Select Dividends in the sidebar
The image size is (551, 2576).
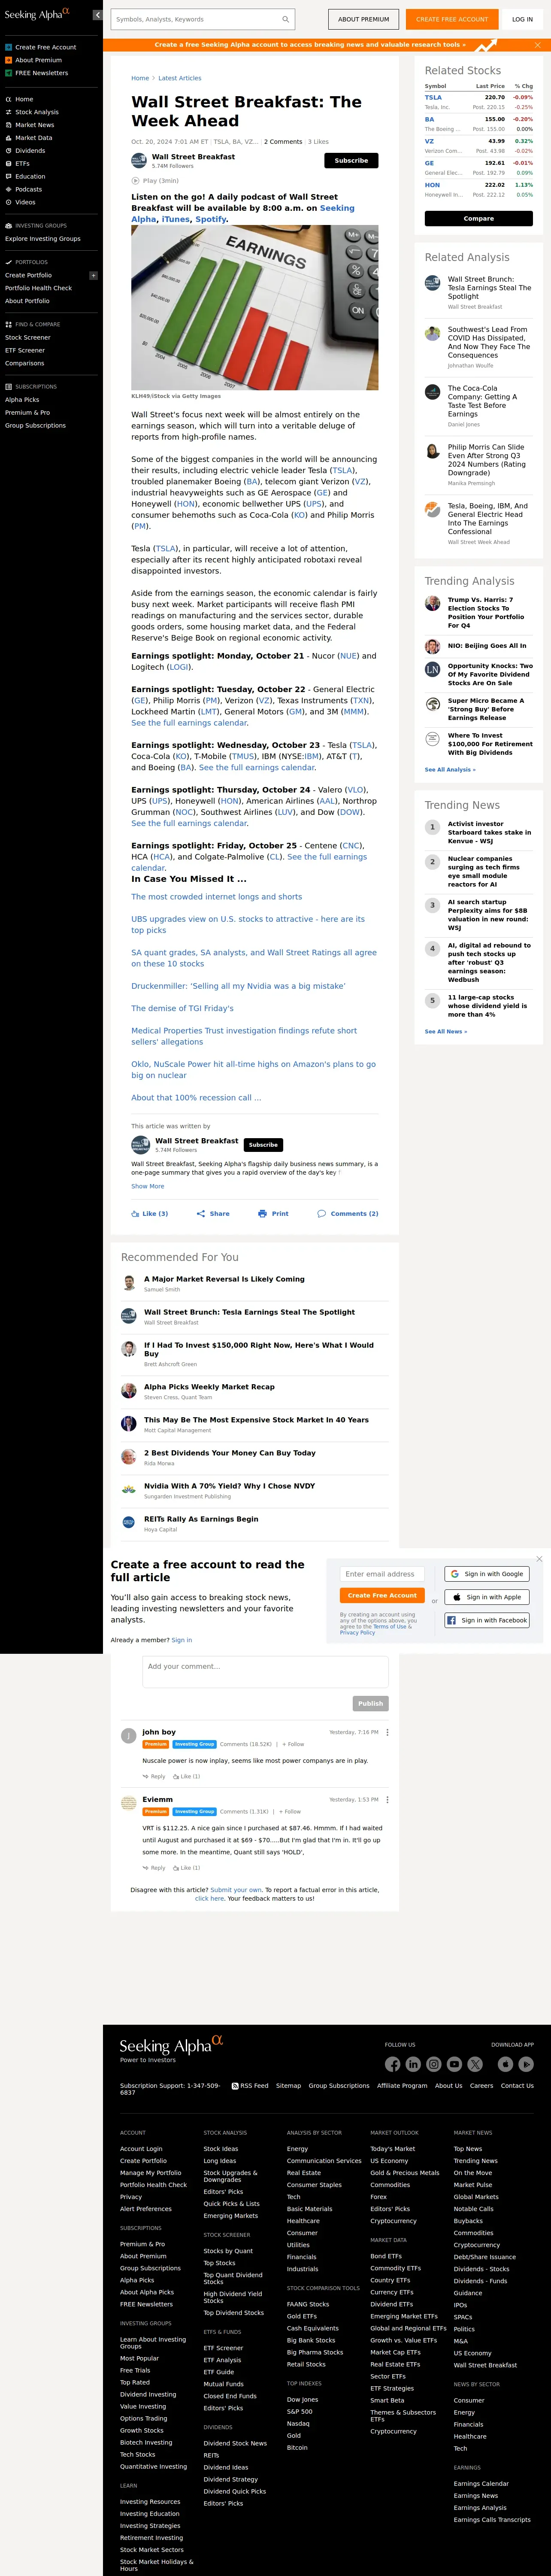click(x=30, y=151)
